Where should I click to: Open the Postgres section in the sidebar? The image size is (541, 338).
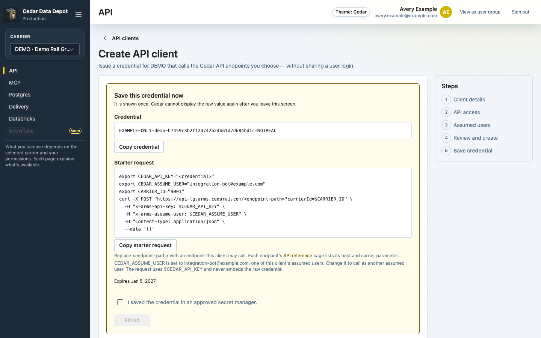point(45,95)
